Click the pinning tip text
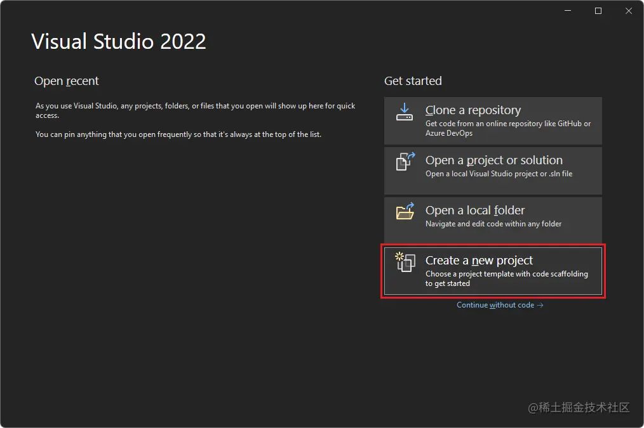The height and width of the screenshot is (428, 644). (177, 134)
